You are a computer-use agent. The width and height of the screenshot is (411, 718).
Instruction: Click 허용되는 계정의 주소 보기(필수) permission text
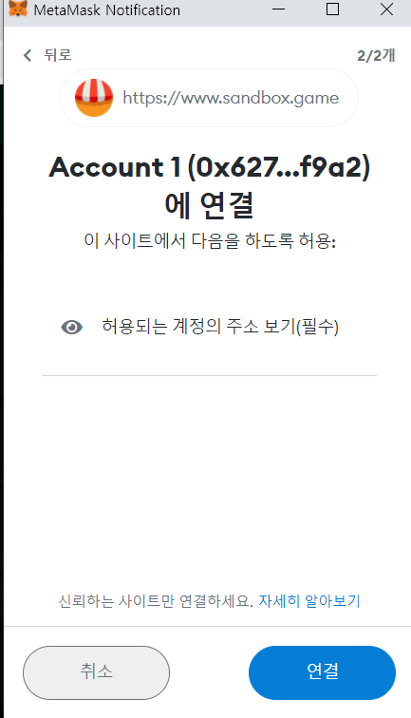[220, 327]
